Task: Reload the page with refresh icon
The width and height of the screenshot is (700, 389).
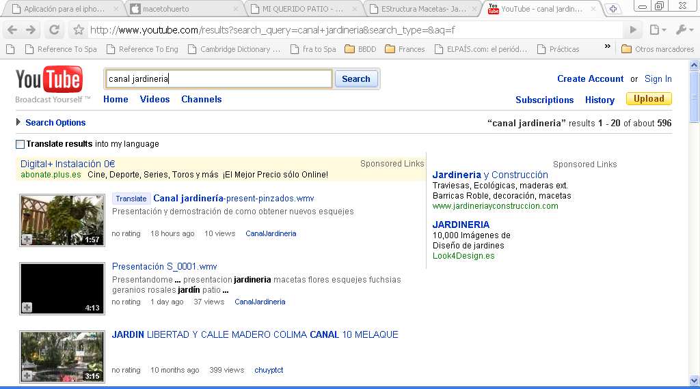Action: tap(54, 30)
